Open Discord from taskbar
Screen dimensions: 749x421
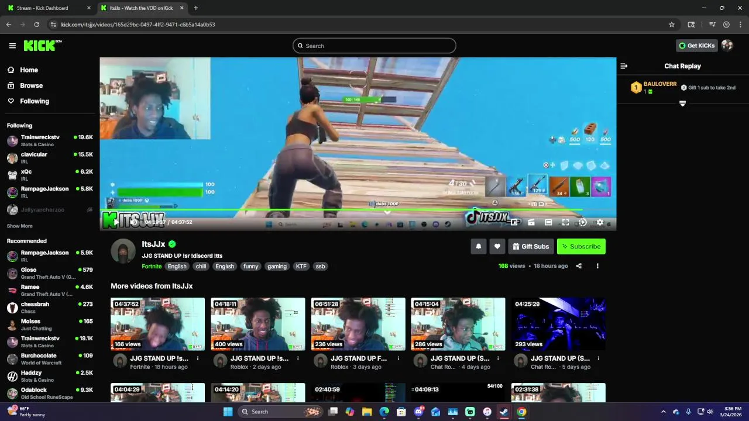(419, 412)
